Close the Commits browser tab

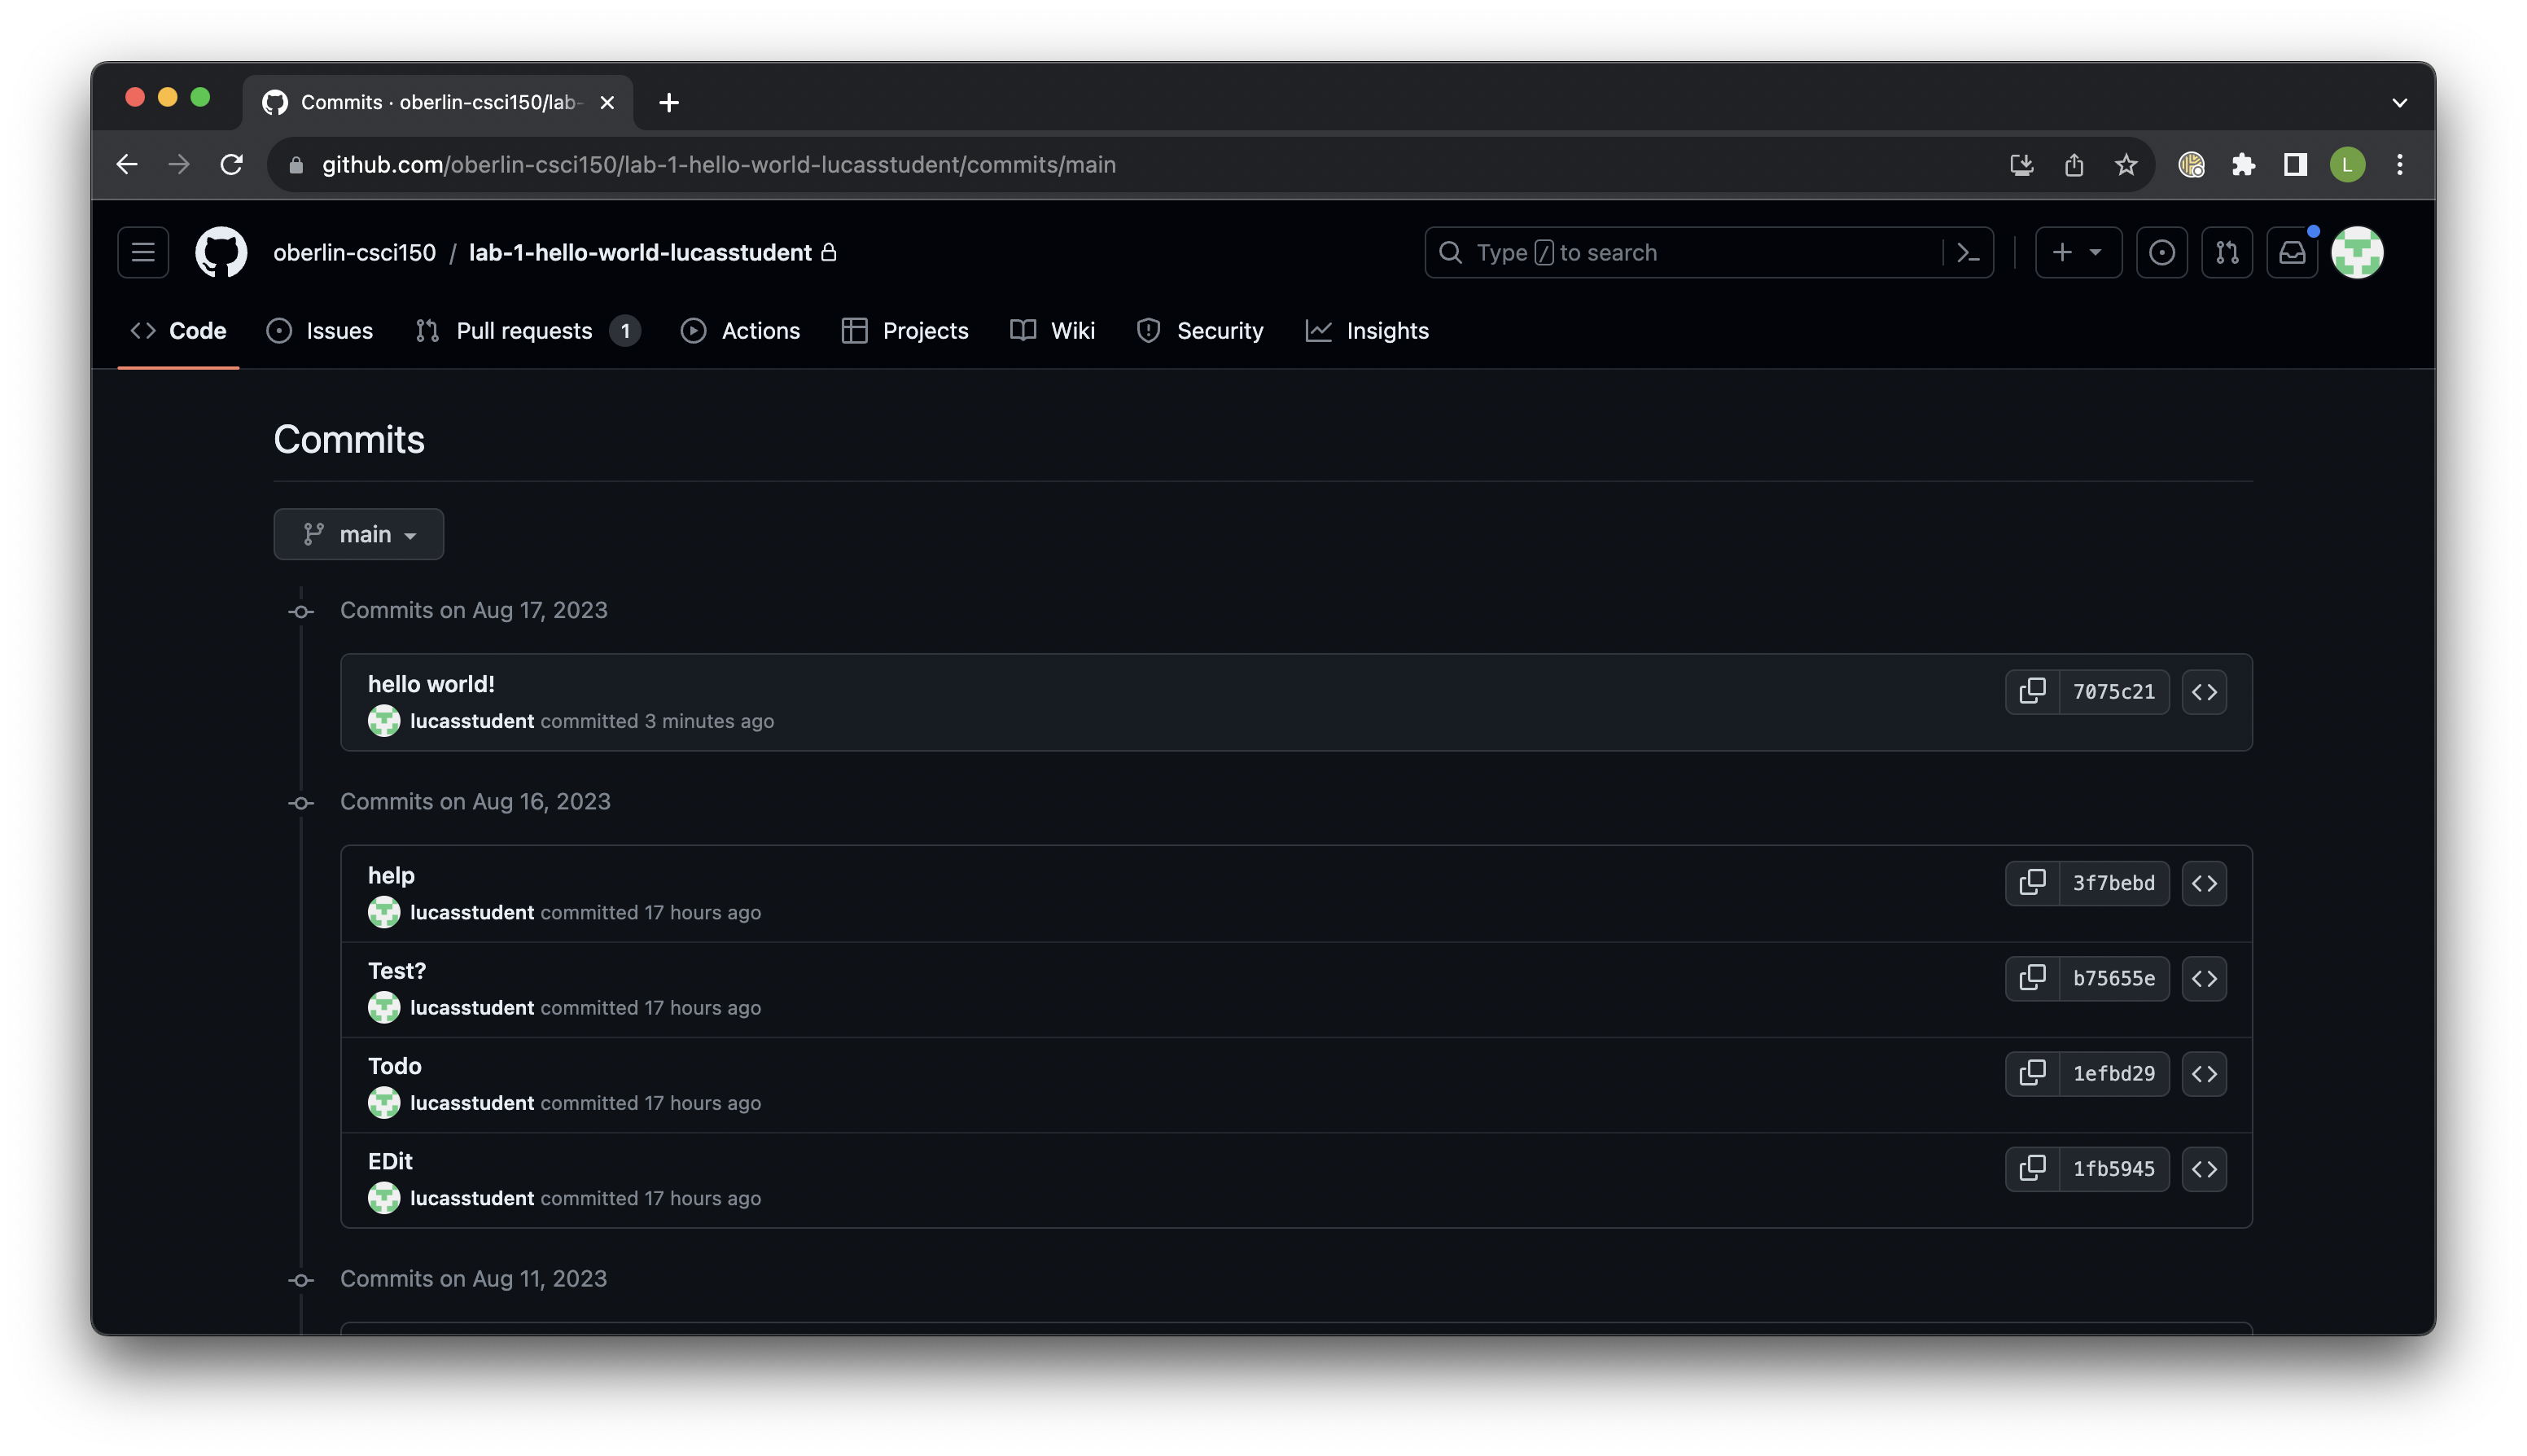(607, 102)
